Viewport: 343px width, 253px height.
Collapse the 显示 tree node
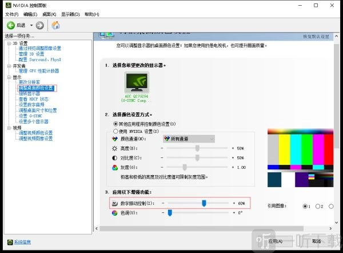tap(9, 77)
